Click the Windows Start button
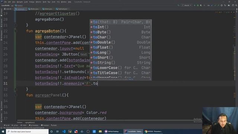Image resolution: width=238 pixels, height=134 pixels. point(3,131)
